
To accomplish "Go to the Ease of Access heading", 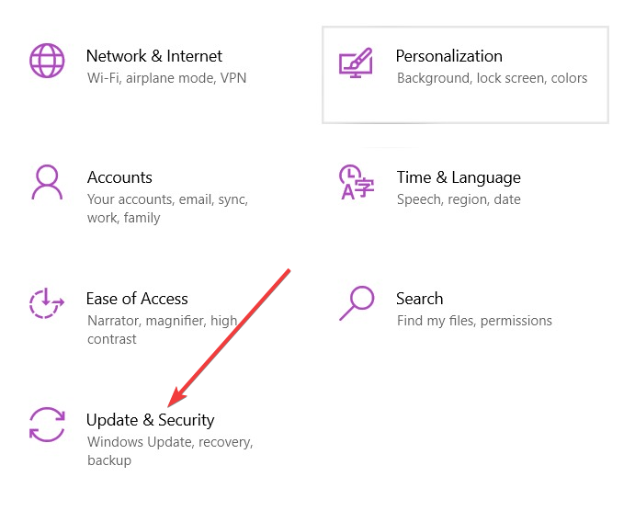I will pyautogui.click(x=137, y=299).
